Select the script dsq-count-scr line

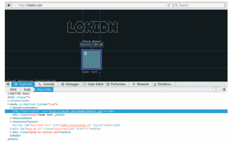(66, 125)
